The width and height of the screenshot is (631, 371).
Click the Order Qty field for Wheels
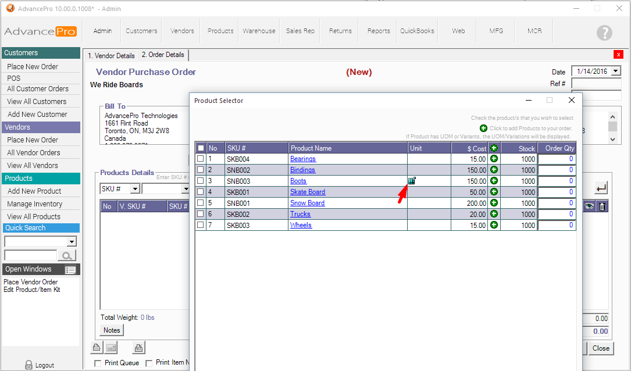pyautogui.click(x=557, y=225)
